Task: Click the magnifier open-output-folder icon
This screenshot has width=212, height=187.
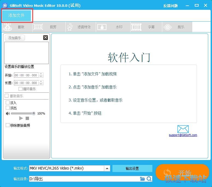Action: pyautogui.click(x=149, y=179)
